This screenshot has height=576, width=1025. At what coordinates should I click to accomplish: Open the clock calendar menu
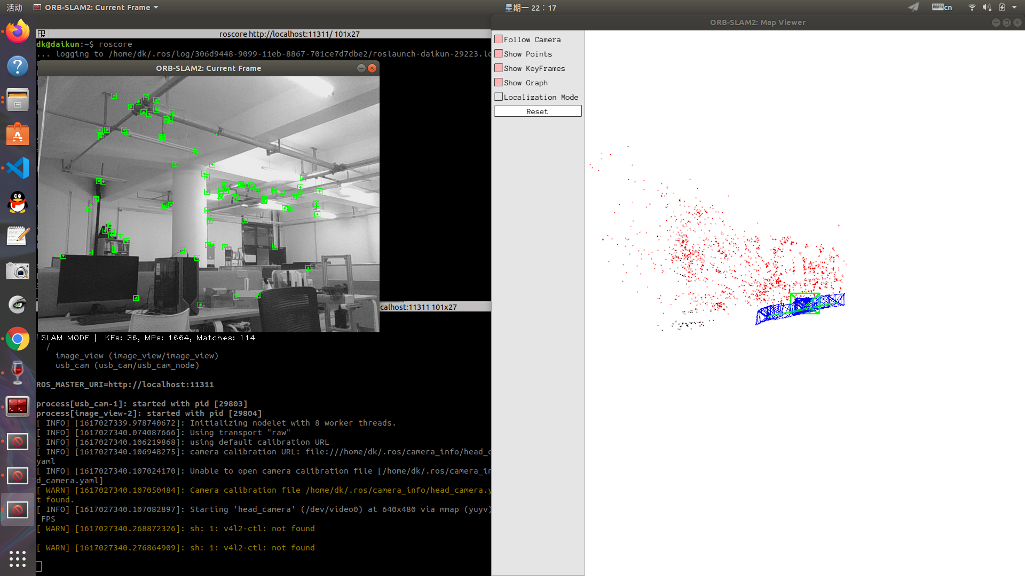(530, 7)
